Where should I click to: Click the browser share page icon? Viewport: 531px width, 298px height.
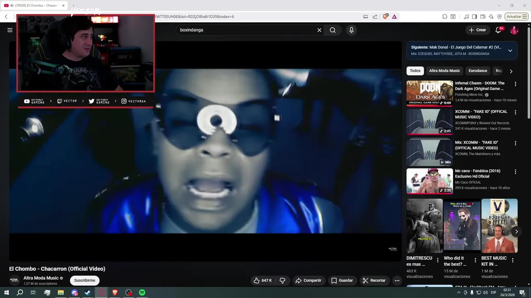click(375, 17)
